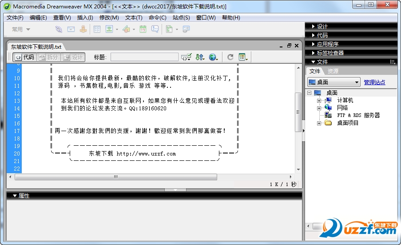Click the 管理站点 link
This screenshot has height=245, width=401.
[374, 82]
